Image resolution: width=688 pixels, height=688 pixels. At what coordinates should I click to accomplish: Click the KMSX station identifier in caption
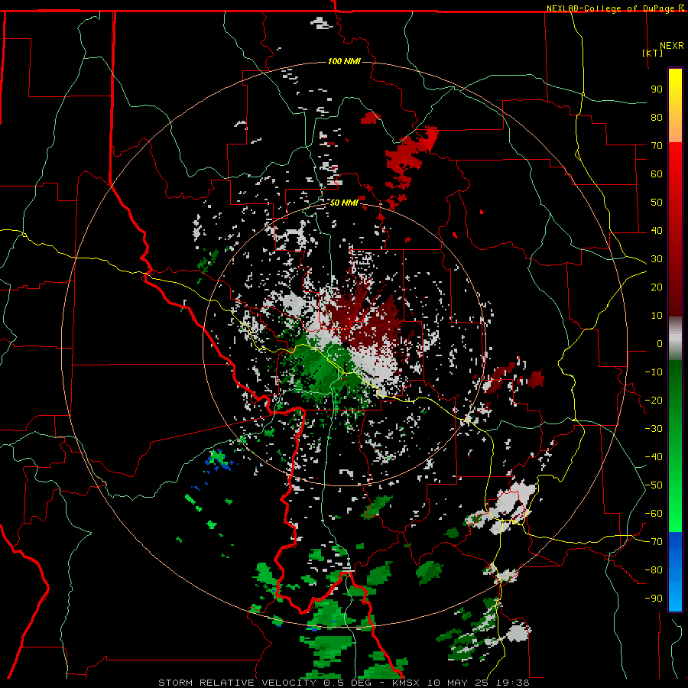click(x=406, y=683)
